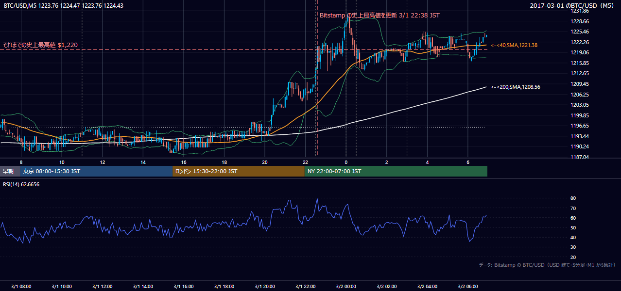Click the RSI scale value 60
The width and height of the screenshot is (621, 291).
pyautogui.click(x=573, y=218)
